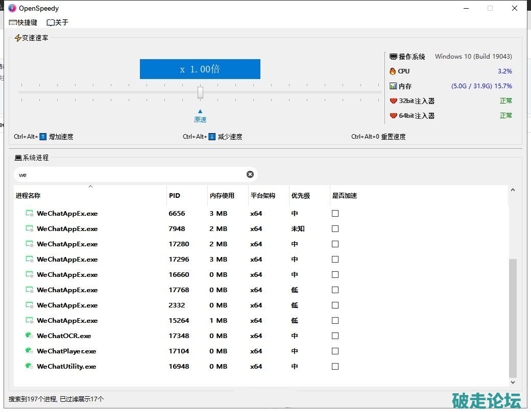Sort by 进程名称 column header
The height and width of the screenshot is (412, 531).
pyautogui.click(x=28, y=195)
